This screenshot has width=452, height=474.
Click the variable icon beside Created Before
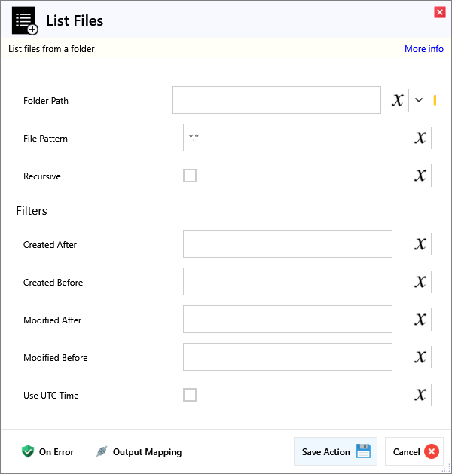[x=420, y=282]
